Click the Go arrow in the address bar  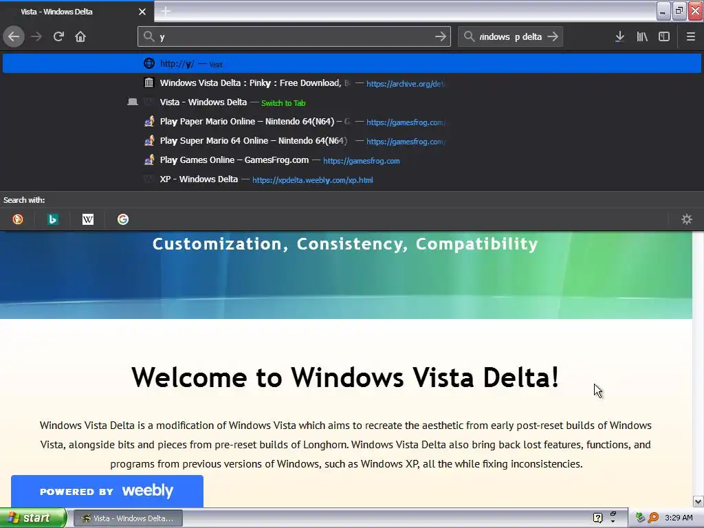click(441, 36)
